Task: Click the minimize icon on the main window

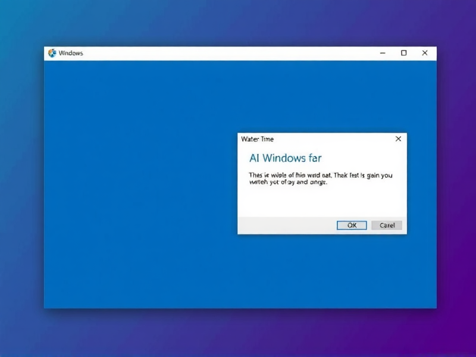Action: coord(382,53)
